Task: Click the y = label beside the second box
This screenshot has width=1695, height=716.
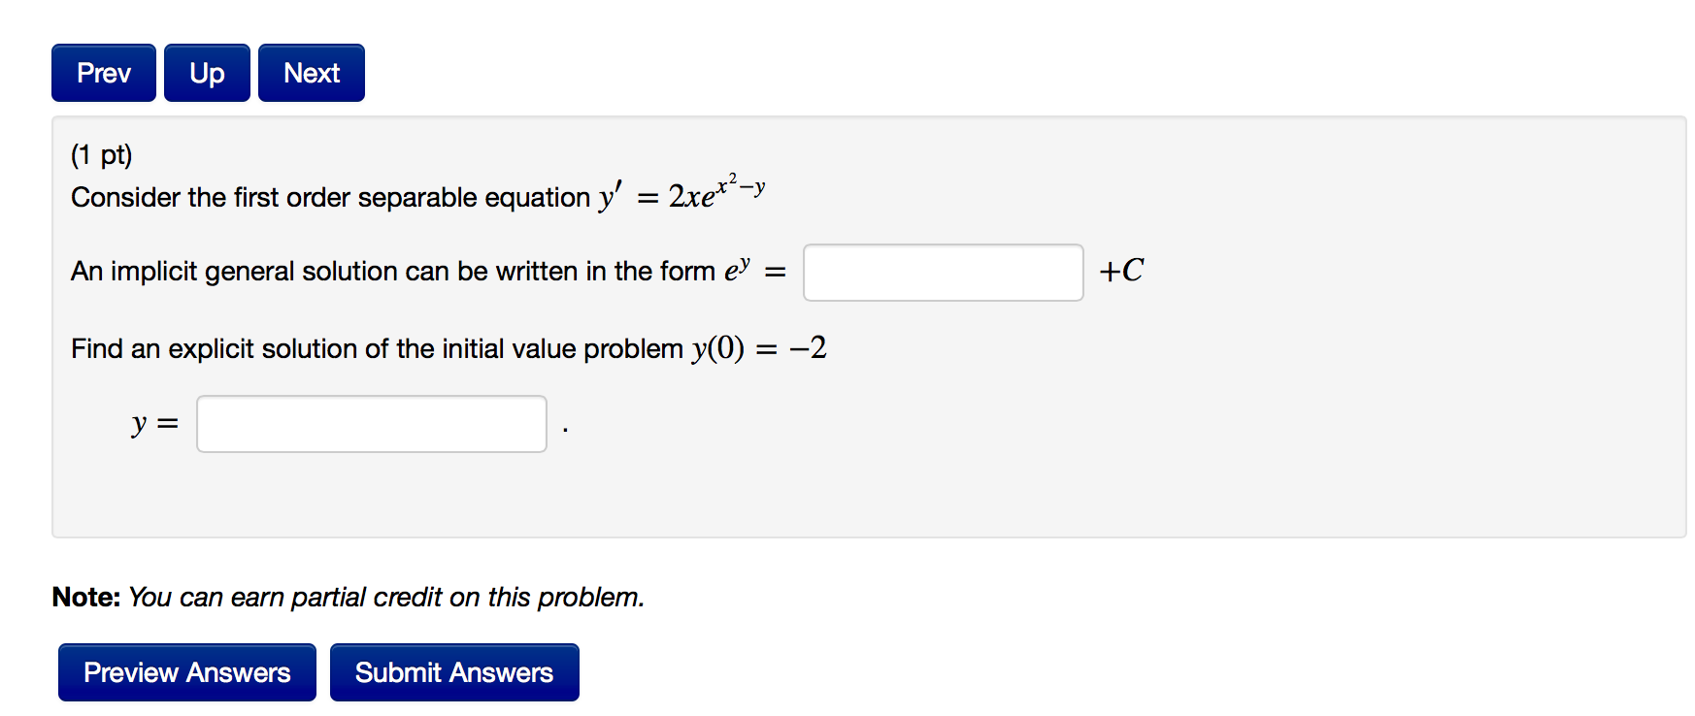Action: (155, 424)
